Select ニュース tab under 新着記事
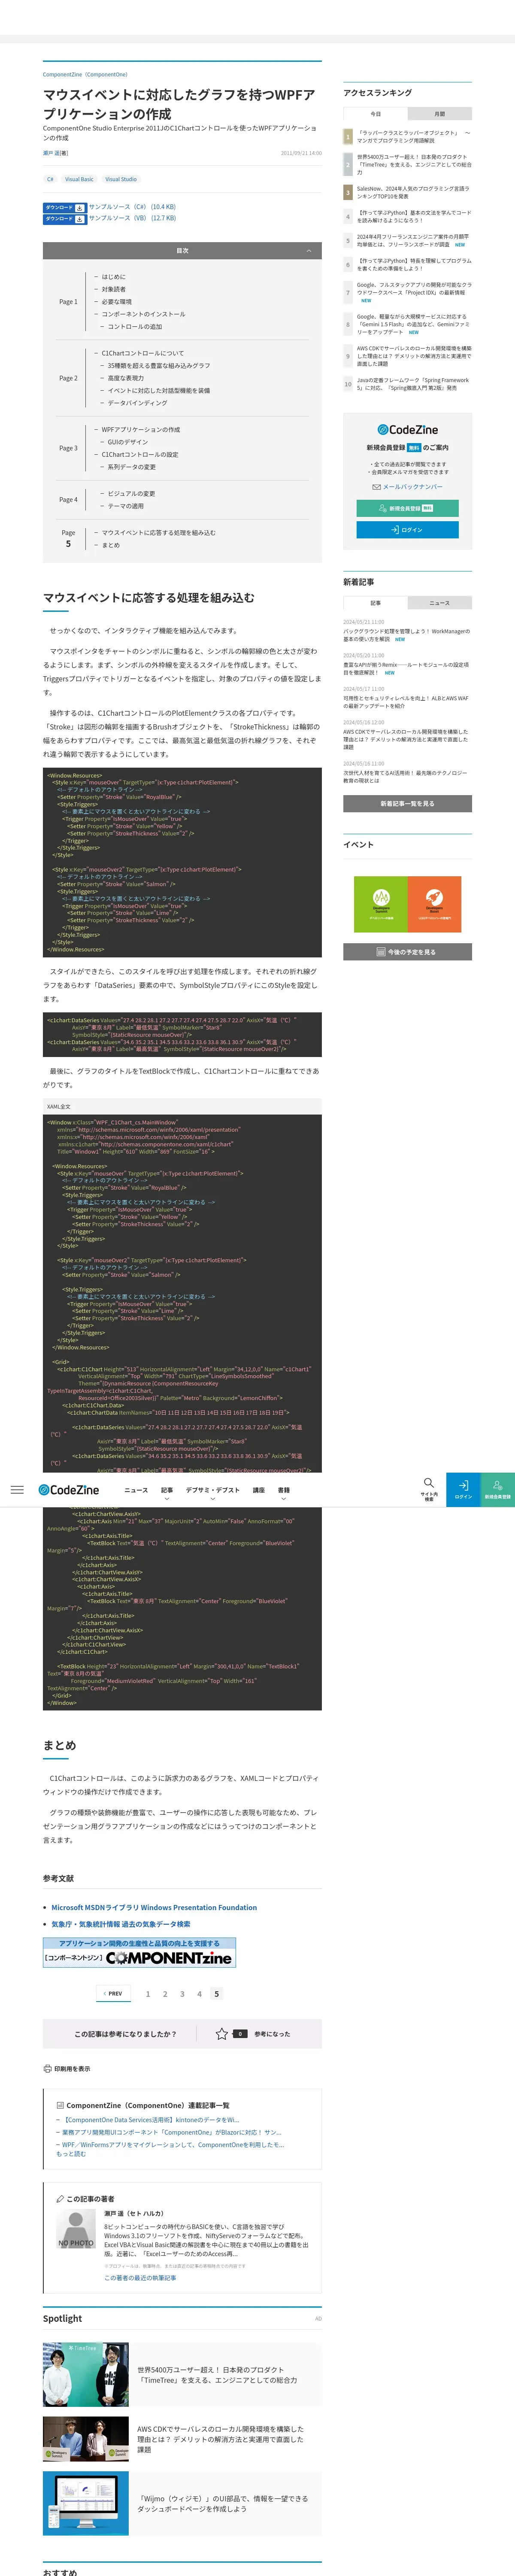Screen dimensions: 515x2576 440,603
